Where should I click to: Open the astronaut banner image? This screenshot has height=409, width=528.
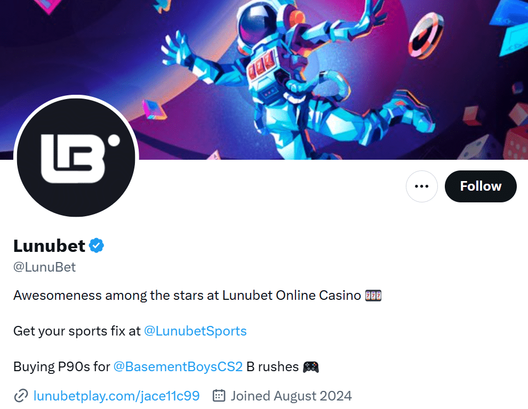264,80
